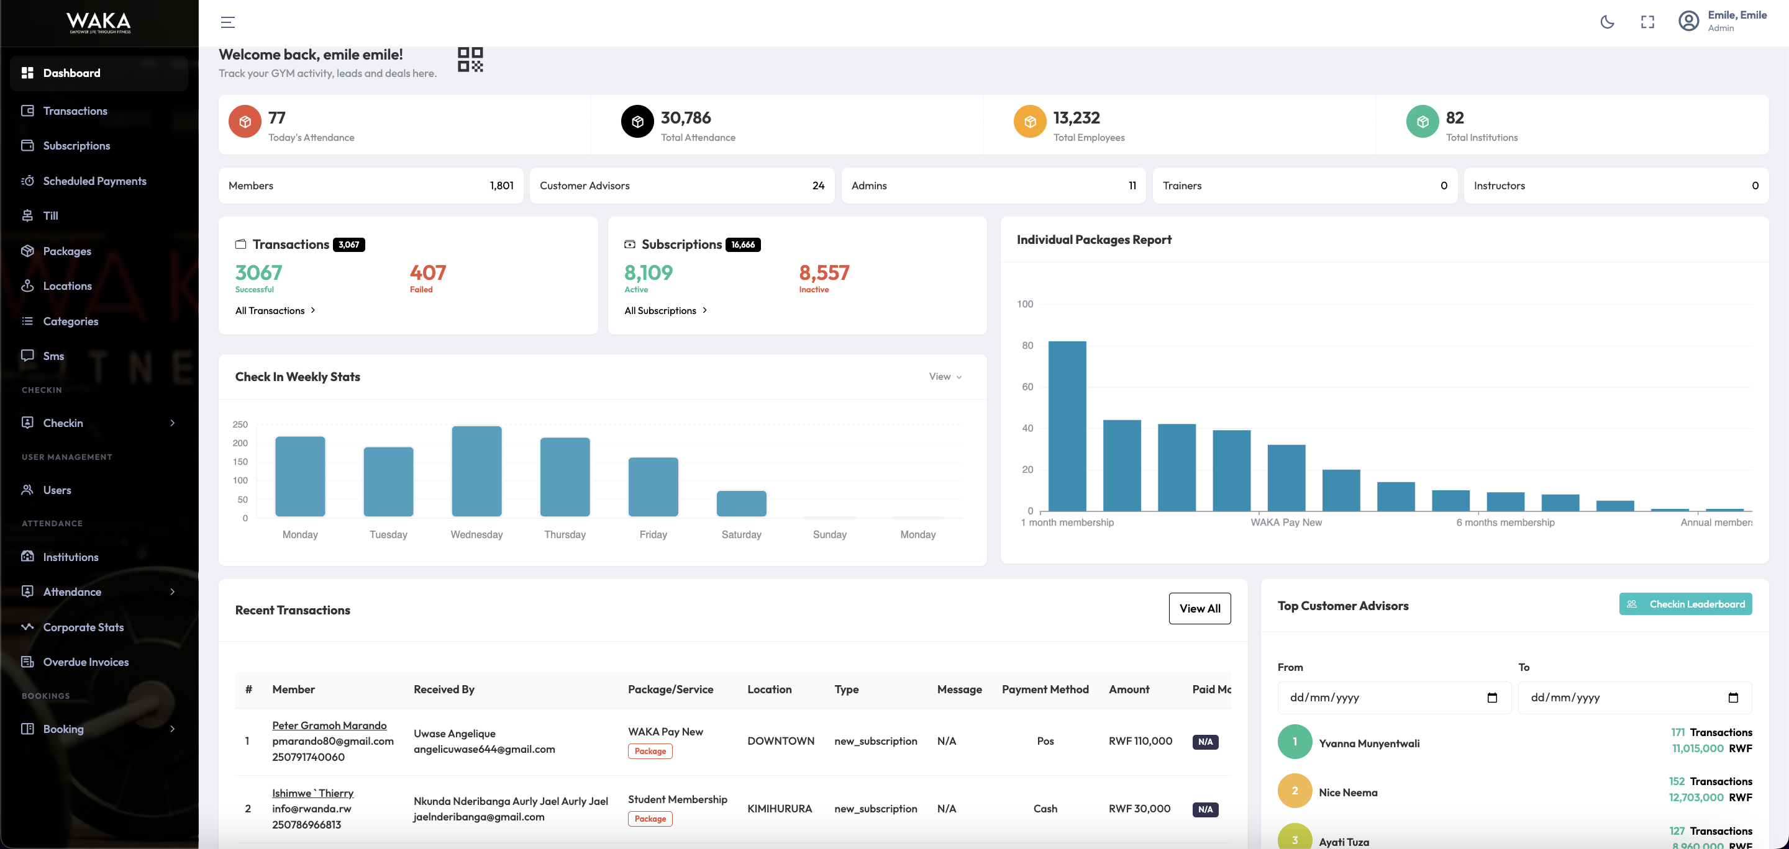This screenshot has height=849, width=1789.
Task: Toggle the user profile account icon
Action: point(1689,22)
